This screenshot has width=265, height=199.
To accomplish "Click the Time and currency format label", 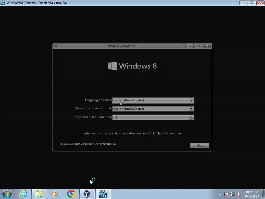I will 93,109.
